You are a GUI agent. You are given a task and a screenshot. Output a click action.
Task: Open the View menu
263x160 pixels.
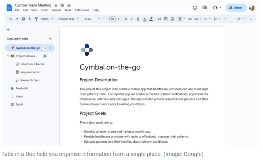(x=34, y=10)
